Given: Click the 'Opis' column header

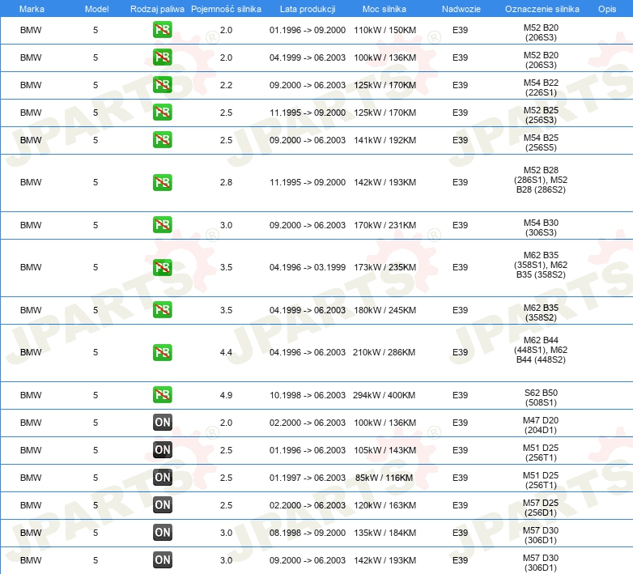Looking at the screenshot, I should pos(606,8).
